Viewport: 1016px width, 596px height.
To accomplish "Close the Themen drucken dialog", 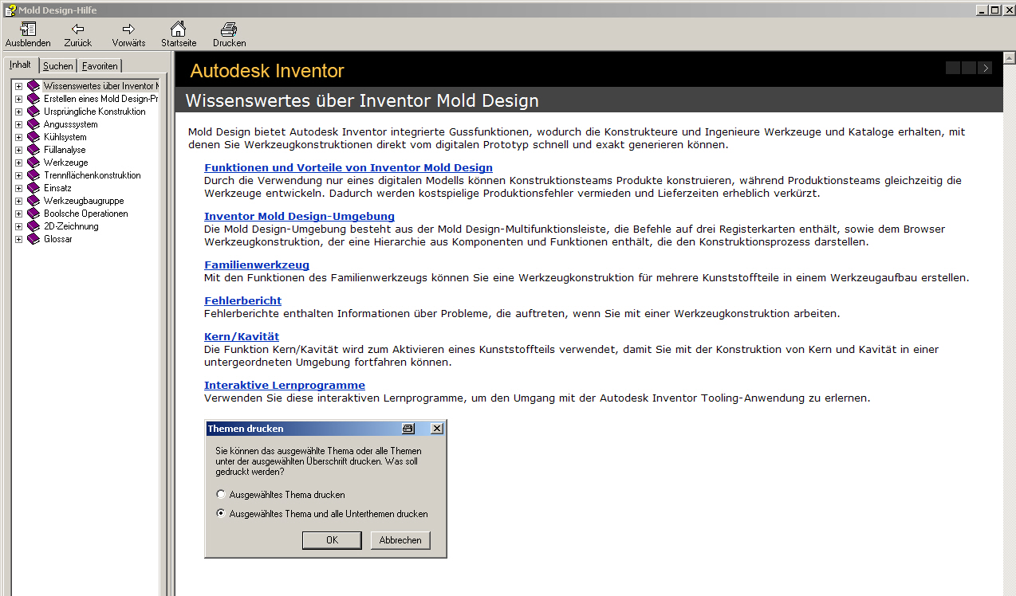I will pos(436,429).
